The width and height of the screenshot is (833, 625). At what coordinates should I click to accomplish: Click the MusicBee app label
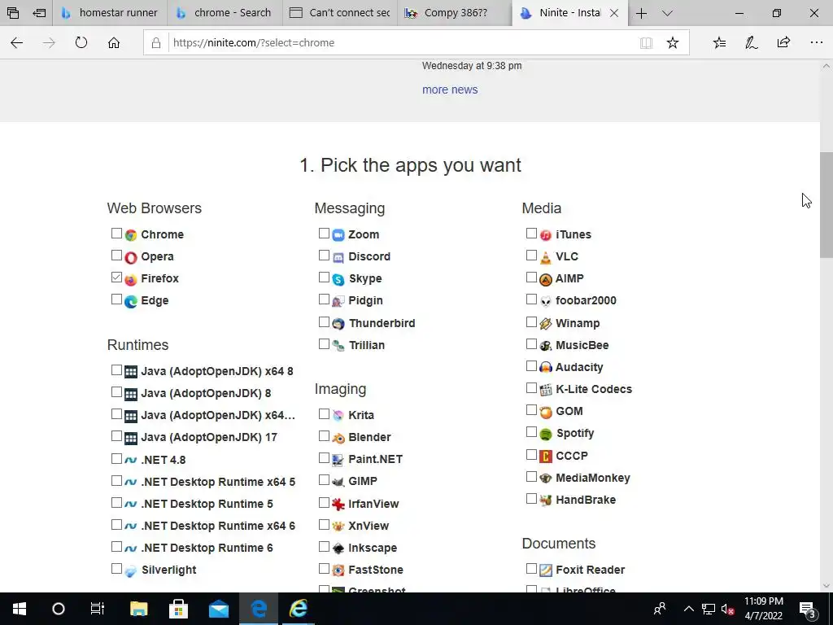click(x=582, y=345)
